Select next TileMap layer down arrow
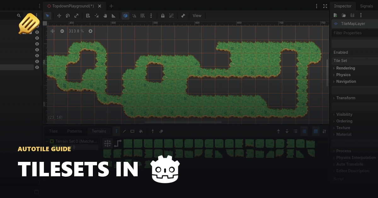The image size is (378, 198). (x=287, y=131)
